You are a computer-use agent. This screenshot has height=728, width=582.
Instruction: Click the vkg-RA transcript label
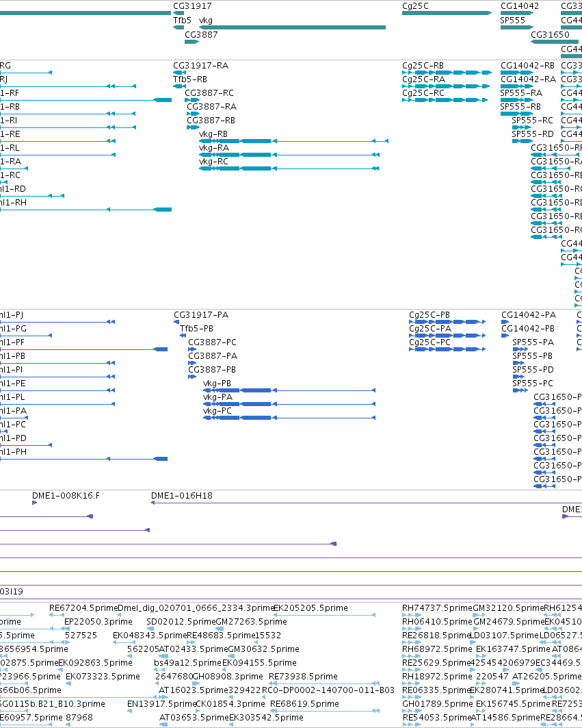(x=214, y=148)
